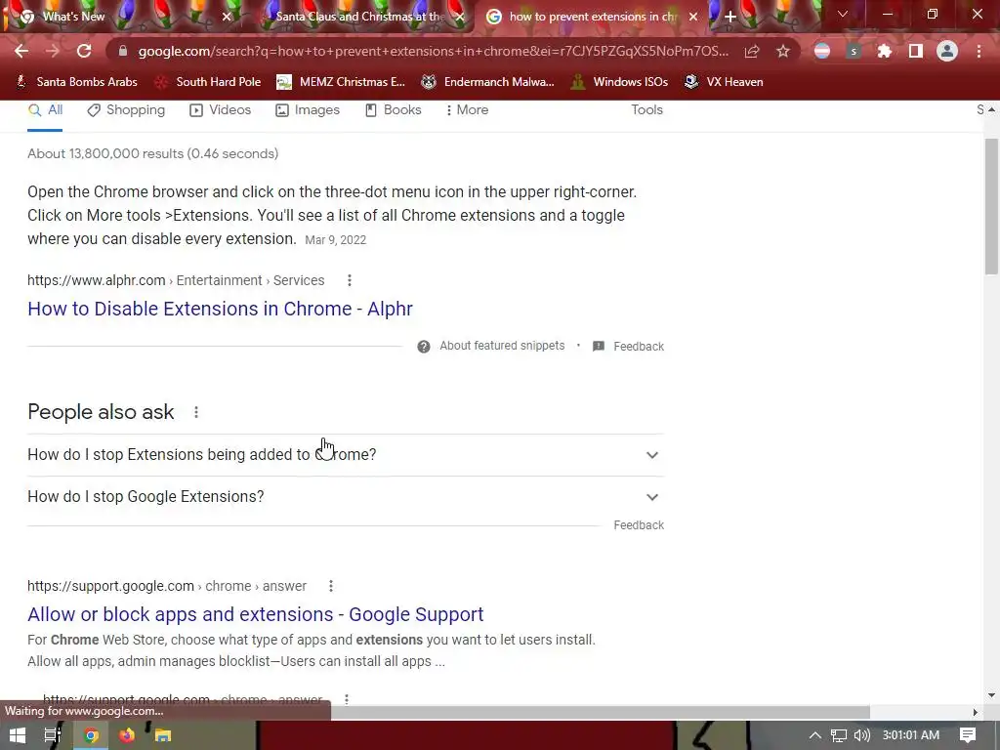This screenshot has height=750, width=1000.
Task: Close the What's New tab
Action: pyautogui.click(x=227, y=17)
